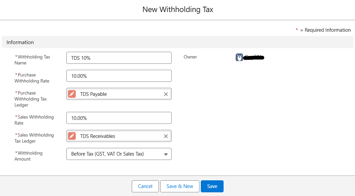
Task: Clear the TDS Payable ledger selection
Action: tap(166, 94)
